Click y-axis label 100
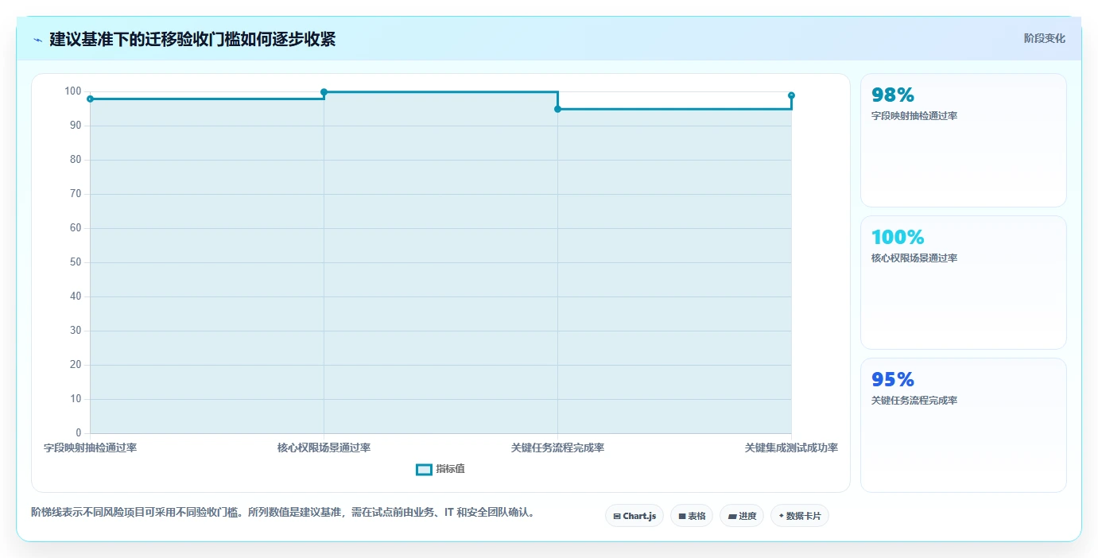Image resolution: width=1098 pixels, height=558 pixels. tap(73, 91)
